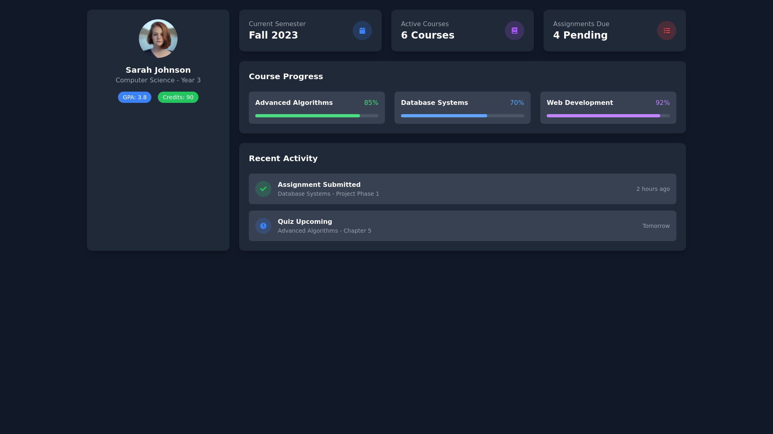The width and height of the screenshot is (773, 434).
Task: Open the 4 Pending assignments list
Action: click(x=580, y=35)
